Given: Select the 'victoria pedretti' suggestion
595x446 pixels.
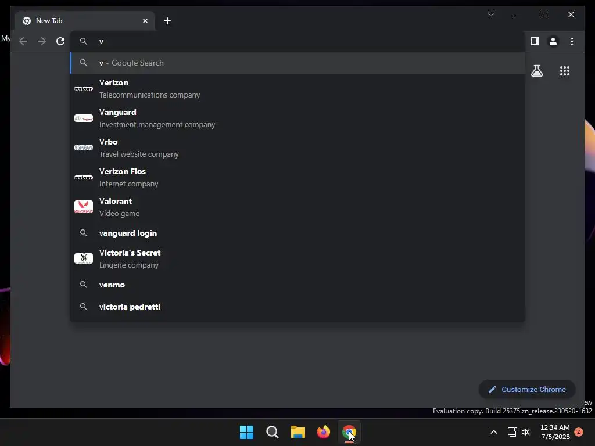Looking at the screenshot, I should click(x=298, y=307).
